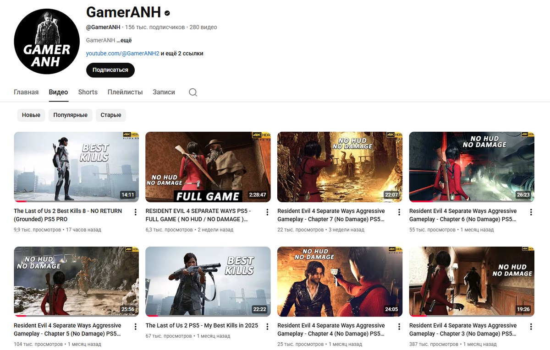The image size is (550, 350).
Task: Click '156 тыс. подписчиков' subscriber count
Action: (x=155, y=27)
